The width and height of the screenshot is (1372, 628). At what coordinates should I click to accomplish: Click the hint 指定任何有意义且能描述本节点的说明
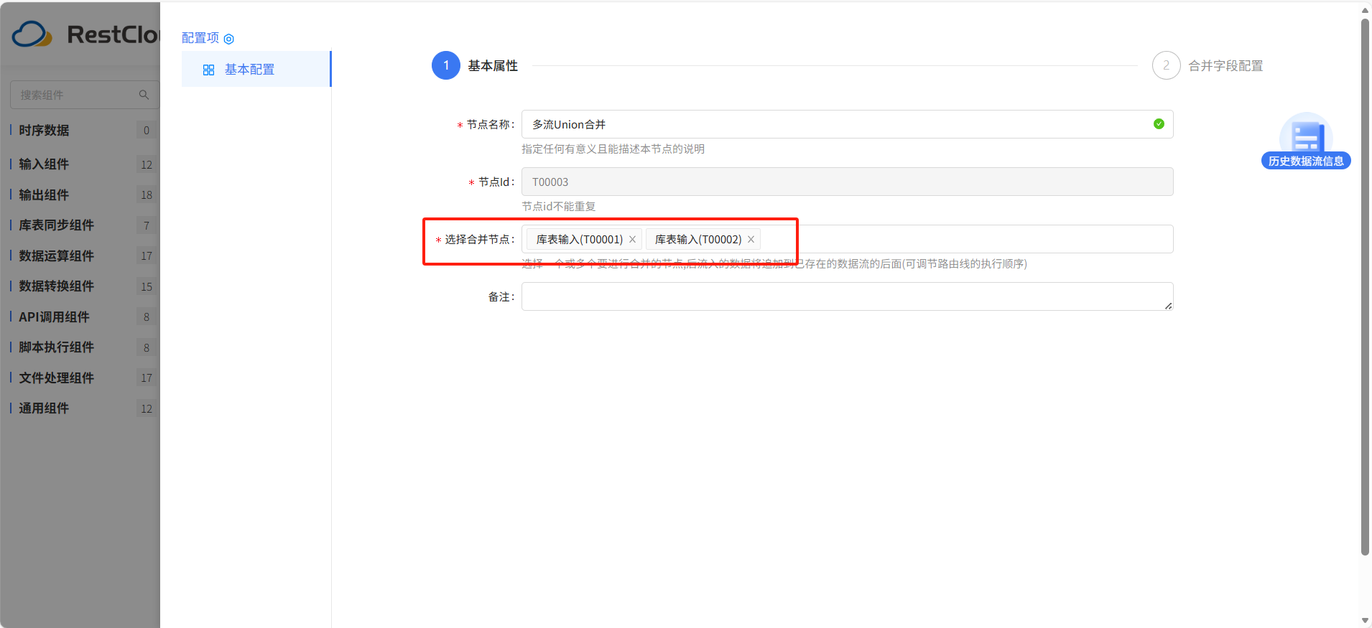click(x=613, y=149)
